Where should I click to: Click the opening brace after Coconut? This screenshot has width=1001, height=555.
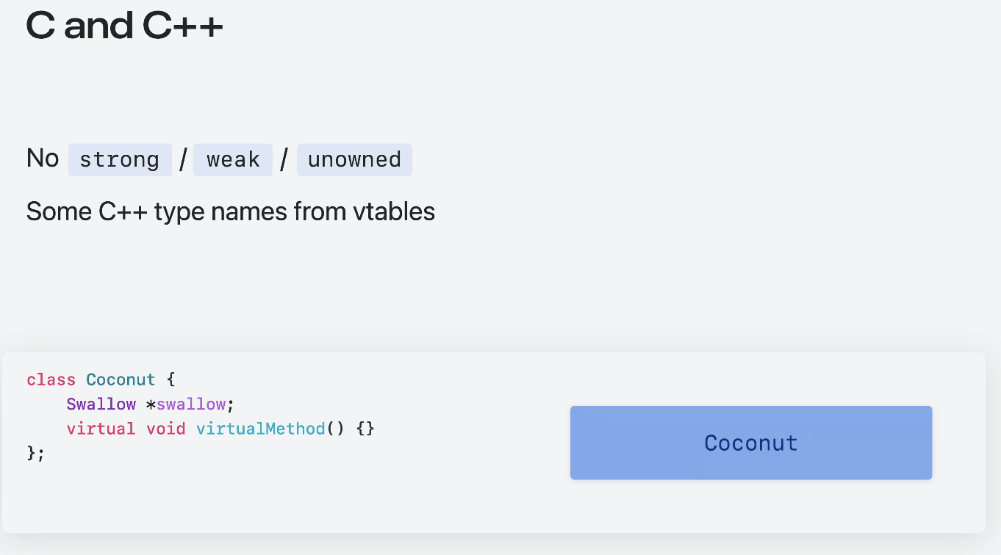(x=171, y=380)
